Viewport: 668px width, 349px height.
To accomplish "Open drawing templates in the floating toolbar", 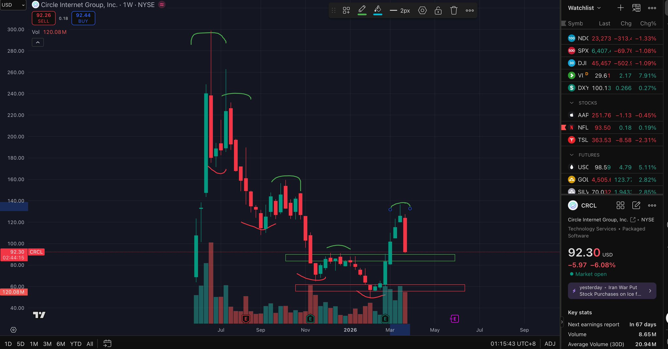I will [346, 10].
